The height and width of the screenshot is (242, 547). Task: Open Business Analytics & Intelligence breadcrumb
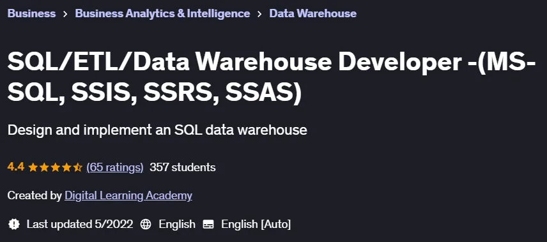pyautogui.click(x=162, y=13)
